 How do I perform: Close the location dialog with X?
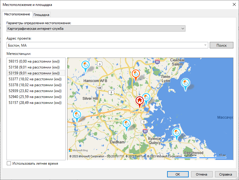[x=234, y=4]
